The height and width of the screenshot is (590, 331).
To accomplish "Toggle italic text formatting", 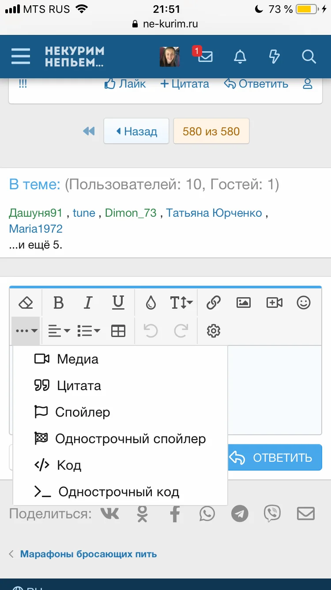I will point(88,303).
